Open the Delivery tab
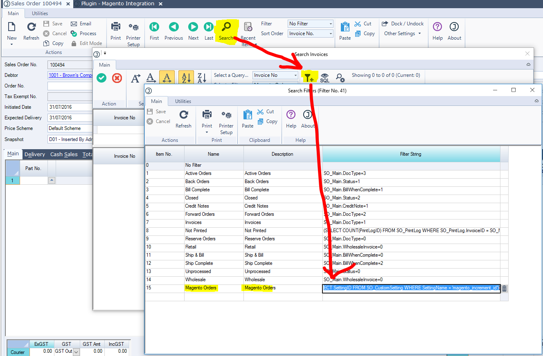Screen dimensions: 543x356 (x=35, y=154)
